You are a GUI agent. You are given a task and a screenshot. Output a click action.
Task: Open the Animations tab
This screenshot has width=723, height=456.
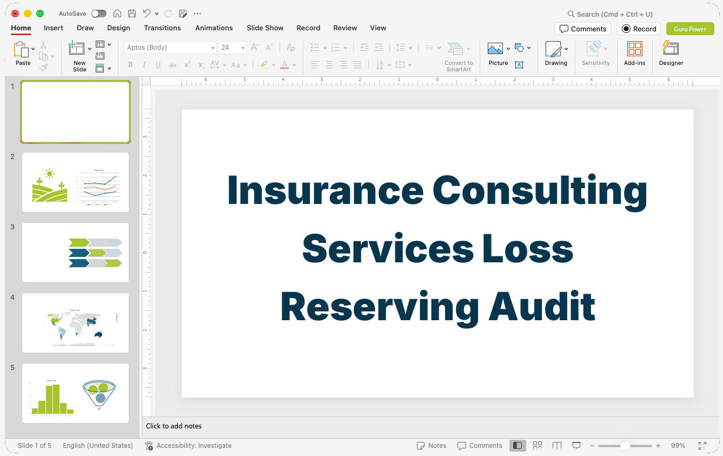click(214, 28)
